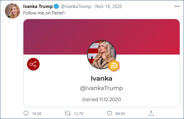Image resolution: width=184 pixels, height=119 pixels.
Task: Open the Nov 18, 2020 timestamp link
Action: point(109,6)
